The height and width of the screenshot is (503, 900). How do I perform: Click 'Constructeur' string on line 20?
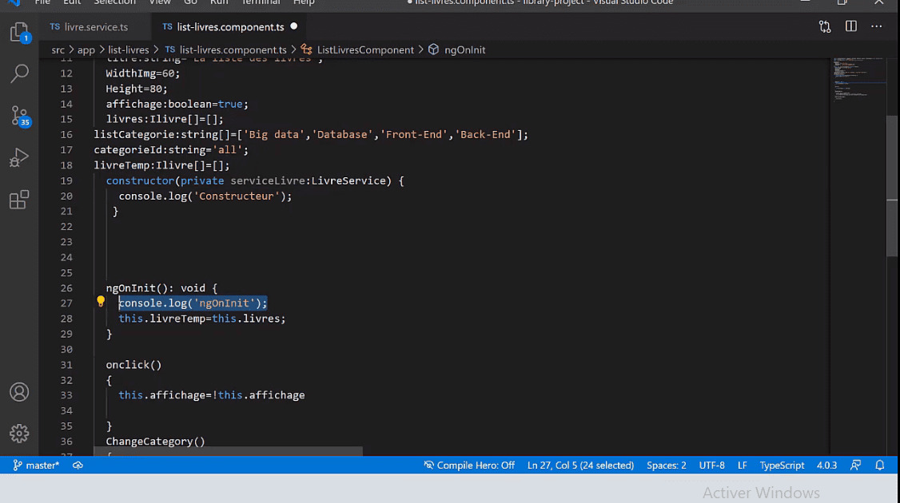coord(237,196)
